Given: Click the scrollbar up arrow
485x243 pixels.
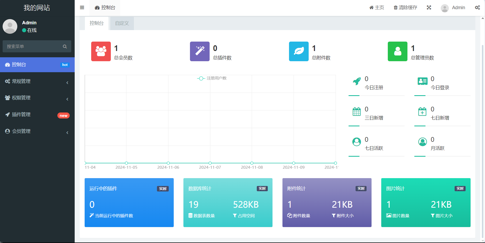Looking at the screenshot, I should pos(483,18).
